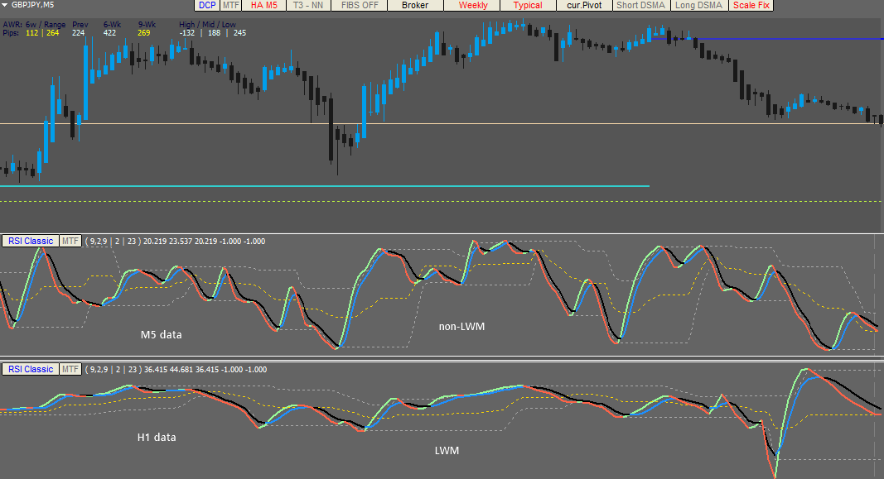884x479 pixels.
Task: Select the Weekly pivot button
Action: point(472,5)
